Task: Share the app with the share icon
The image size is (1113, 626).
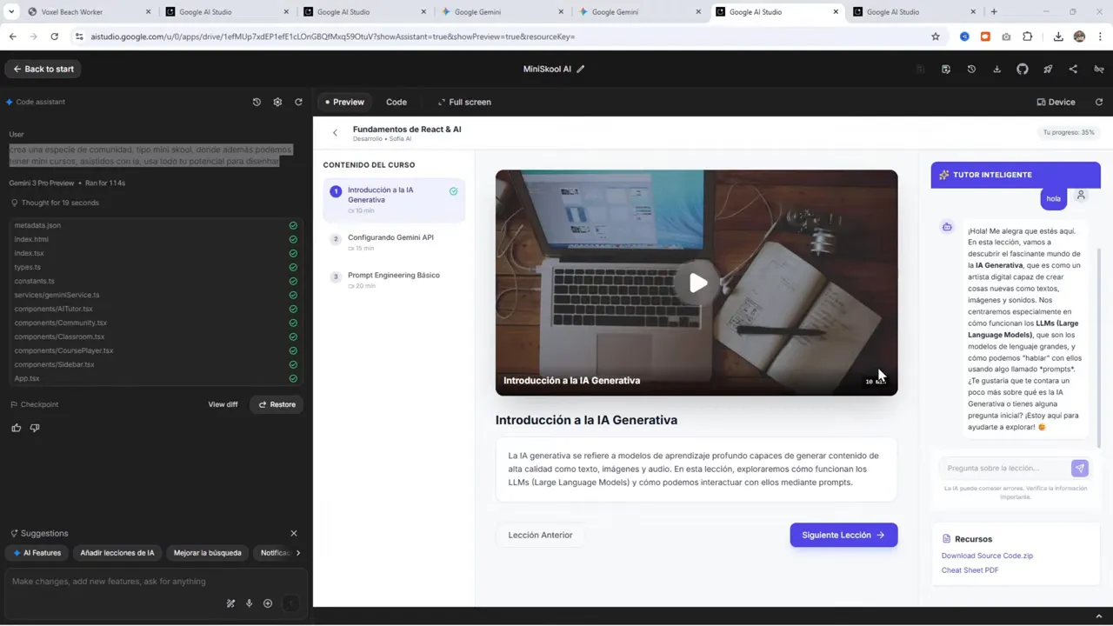Action: pyautogui.click(x=1073, y=69)
